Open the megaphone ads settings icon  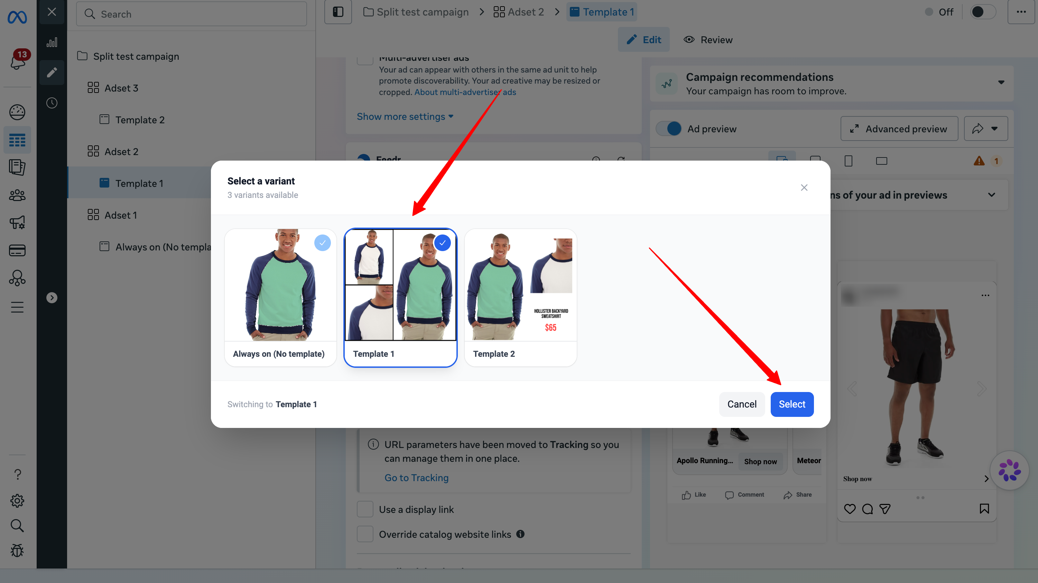17,223
